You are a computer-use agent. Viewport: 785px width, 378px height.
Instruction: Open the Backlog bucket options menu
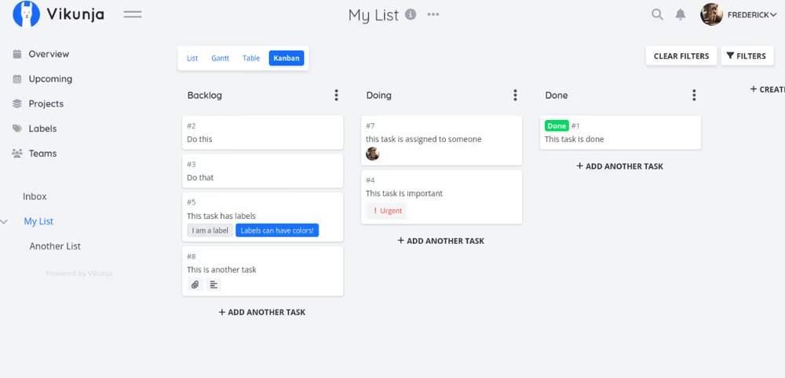(x=337, y=95)
